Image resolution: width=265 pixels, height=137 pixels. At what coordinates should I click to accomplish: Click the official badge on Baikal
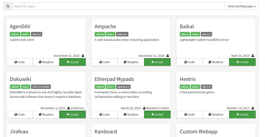click(185, 34)
